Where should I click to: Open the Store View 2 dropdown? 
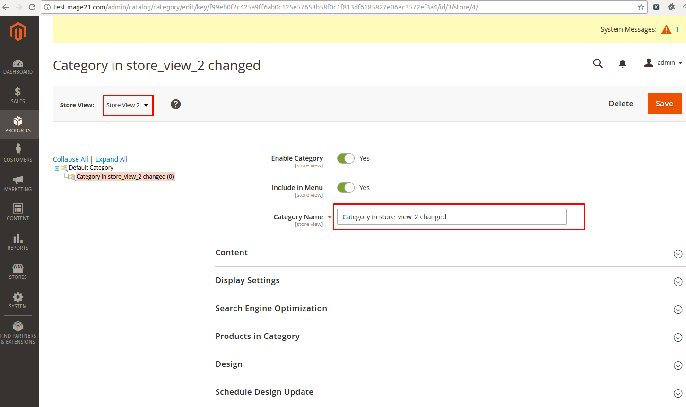(x=128, y=105)
